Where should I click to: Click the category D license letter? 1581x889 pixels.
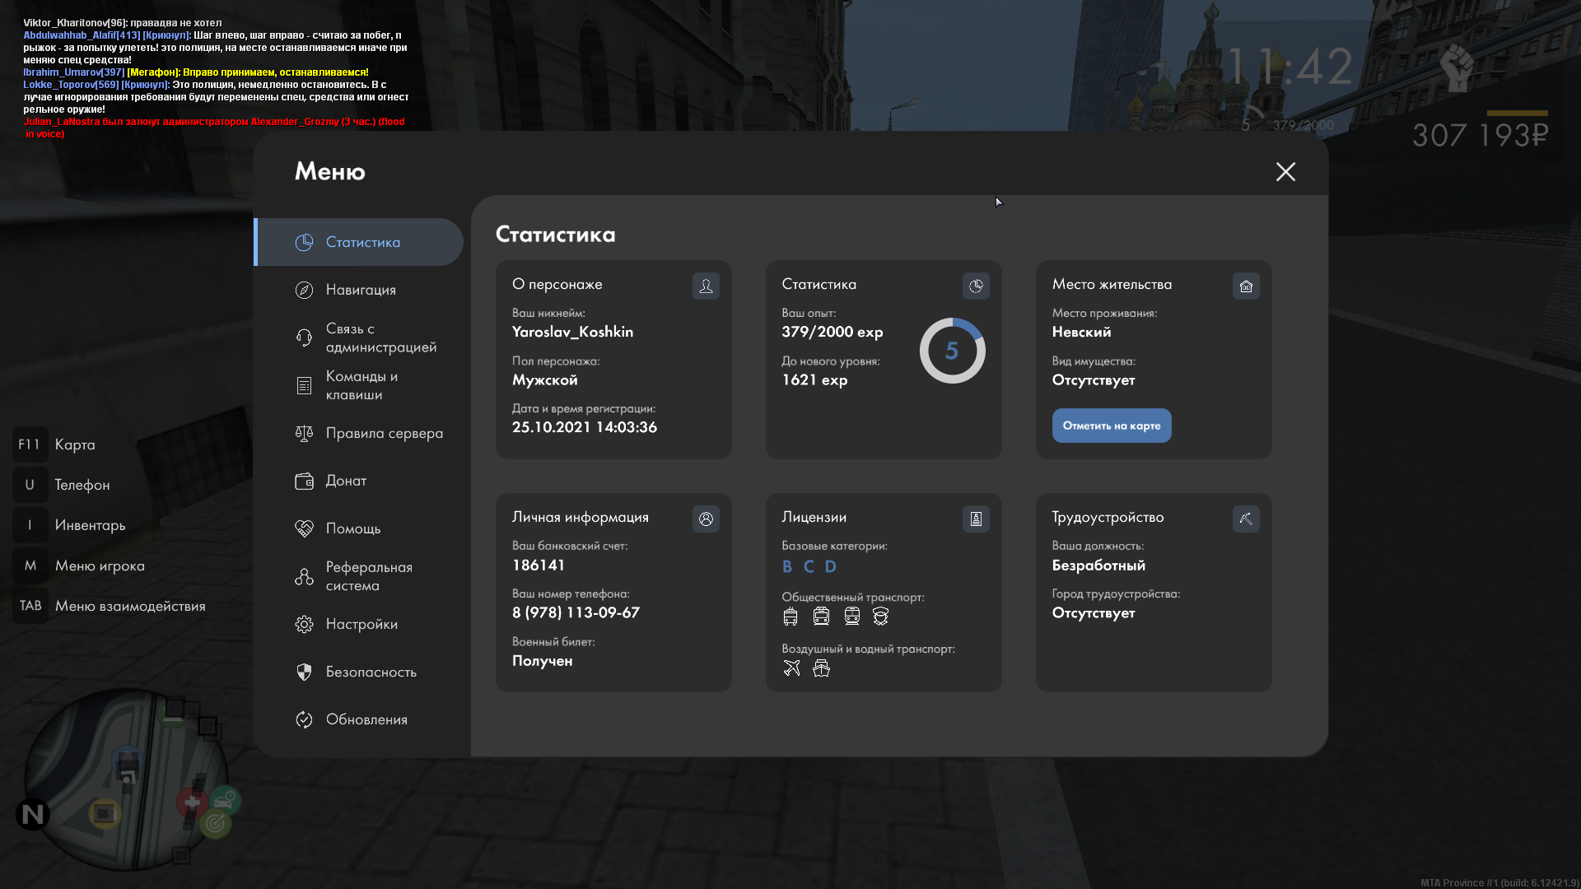pyautogui.click(x=830, y=566)
